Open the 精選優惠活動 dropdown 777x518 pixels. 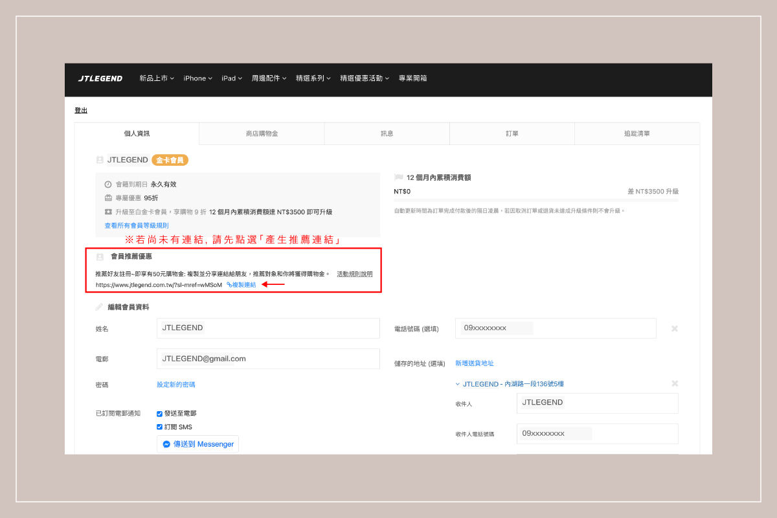click(x=364, y=78)
